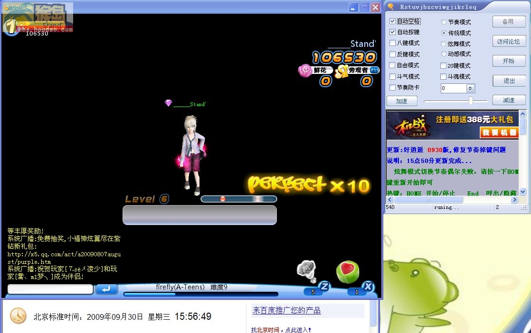Click the speed slider handle
The width and height of the screenshot is (531, 333).
471,100
